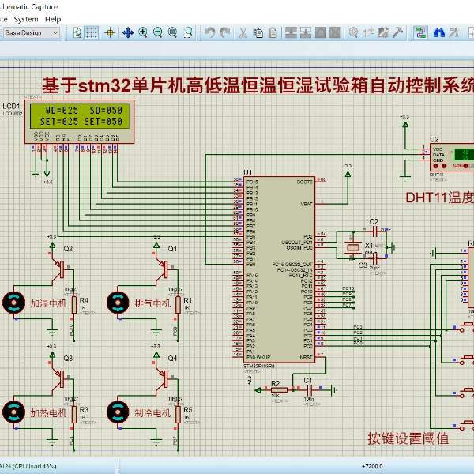Click the Block Rotate icon
The width and height of the screenshot is (474, 474).
tap(321, 32)
